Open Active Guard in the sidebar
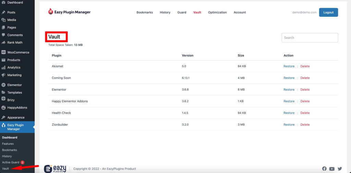This screenshot has width=351, height=173. tap(11, 162)
